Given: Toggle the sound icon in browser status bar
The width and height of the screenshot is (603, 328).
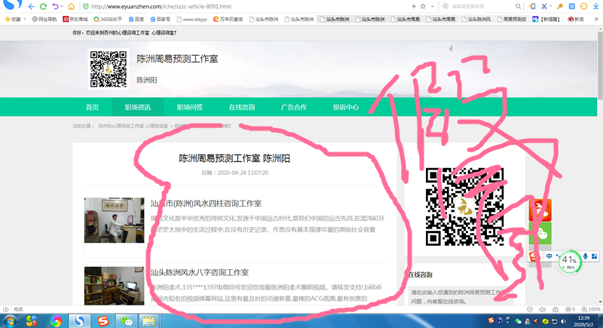Looking at the screenshot, I should pyautogui.click(x=542, y=309).
